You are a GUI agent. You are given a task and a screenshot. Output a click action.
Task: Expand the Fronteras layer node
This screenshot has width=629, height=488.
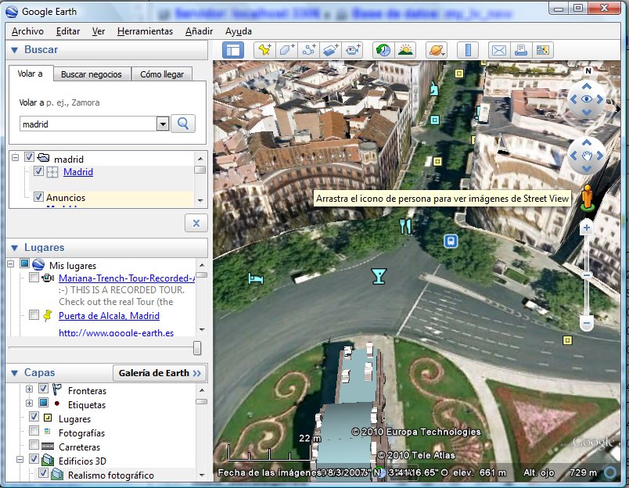[x=29, y=389]
